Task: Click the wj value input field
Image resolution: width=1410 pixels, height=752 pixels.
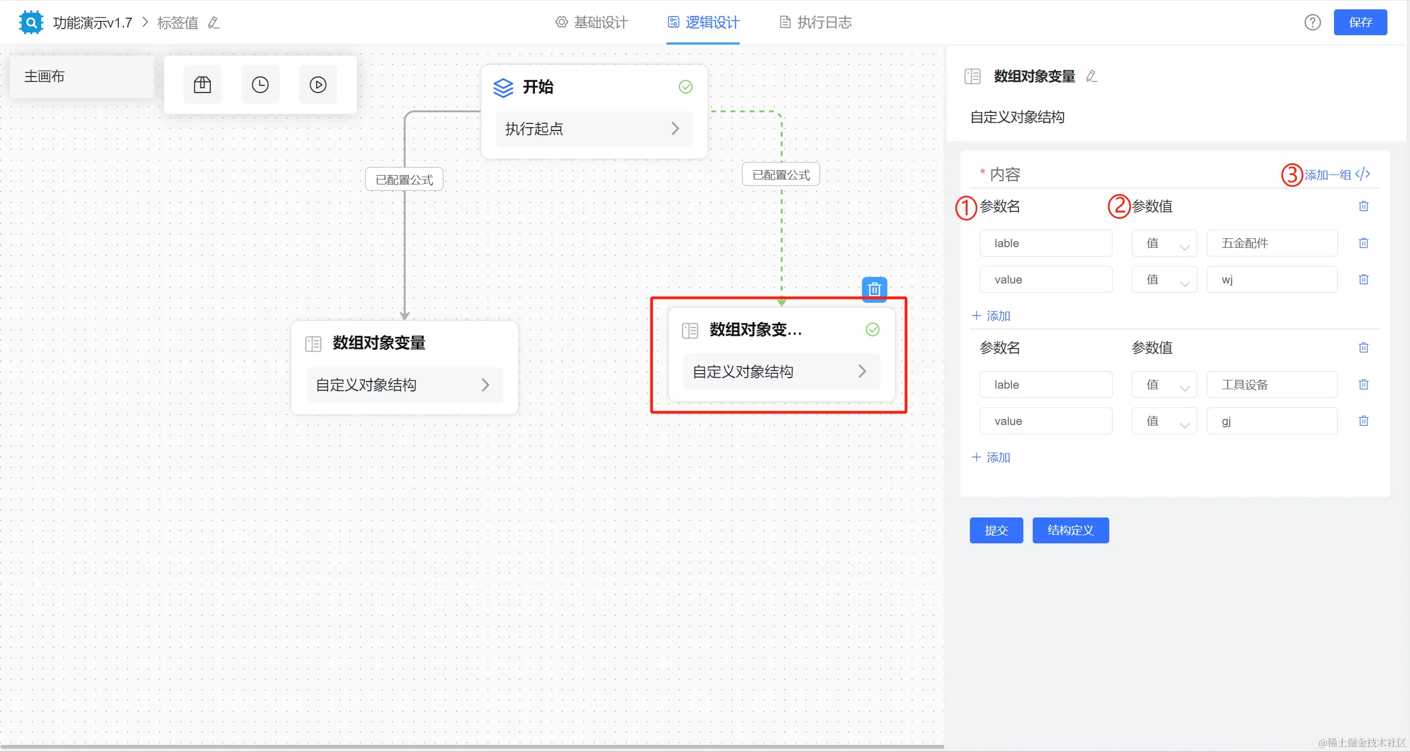Action: coord(1271,280)
